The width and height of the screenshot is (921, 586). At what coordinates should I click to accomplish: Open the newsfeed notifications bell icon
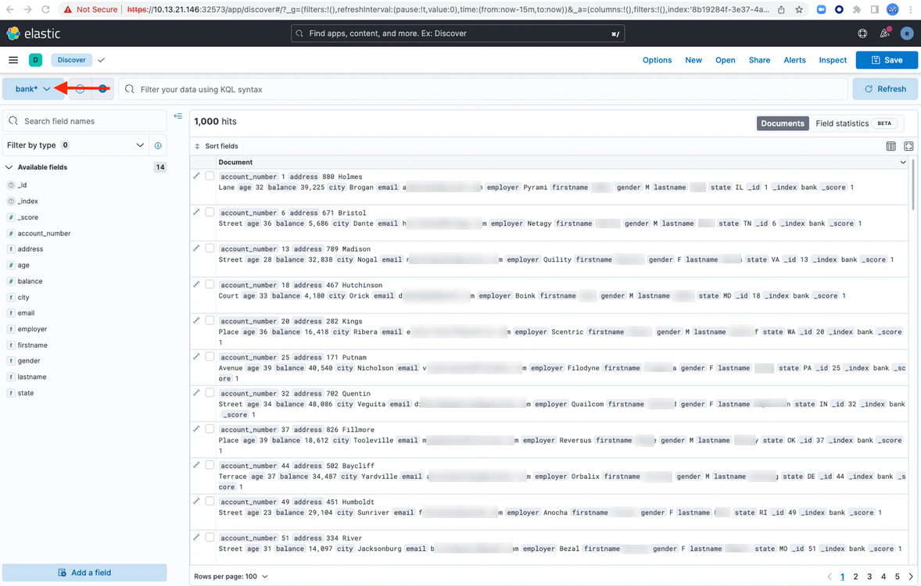[885, 34]
